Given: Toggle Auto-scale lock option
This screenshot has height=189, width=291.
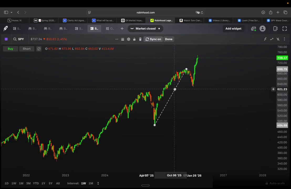Looking at the screenshot, I should [x=275, y=183].
